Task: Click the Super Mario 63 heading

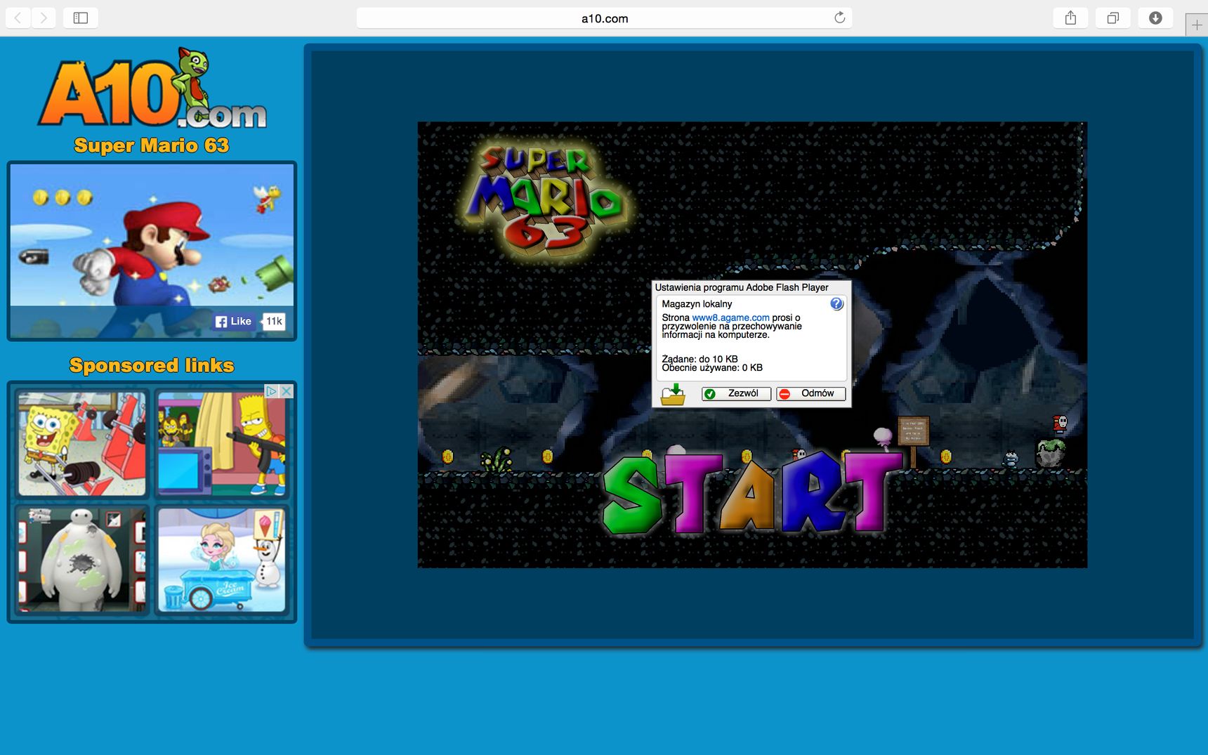Action: click(152, 145)
